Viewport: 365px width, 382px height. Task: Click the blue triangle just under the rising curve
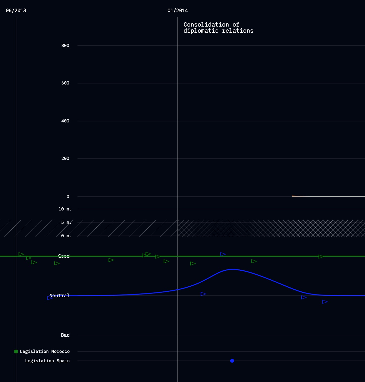tap(203, 294)
